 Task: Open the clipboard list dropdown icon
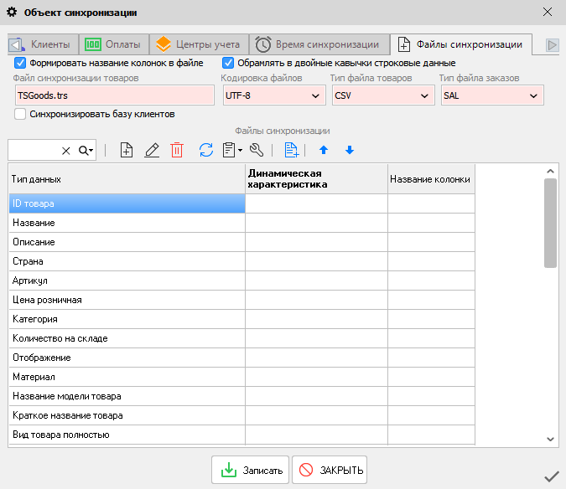pos(232,150)
